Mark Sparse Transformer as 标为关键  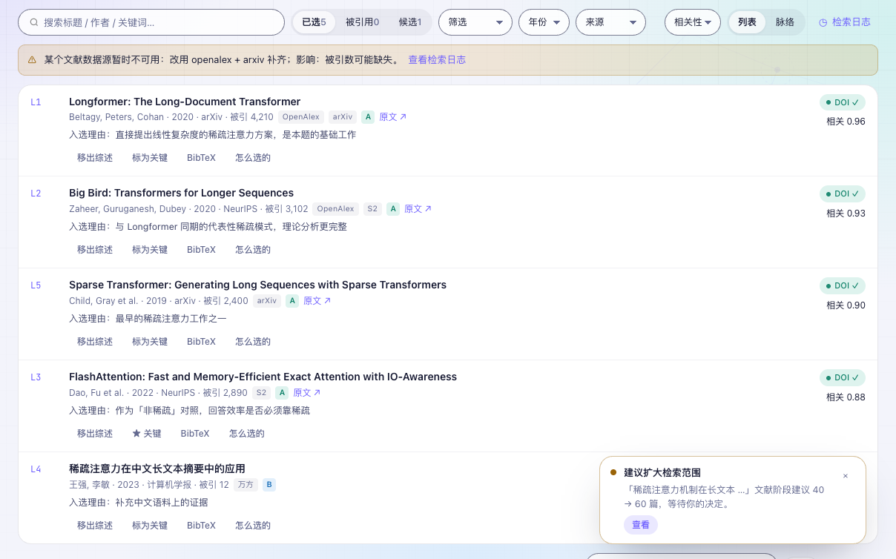(x=150, y=342)
